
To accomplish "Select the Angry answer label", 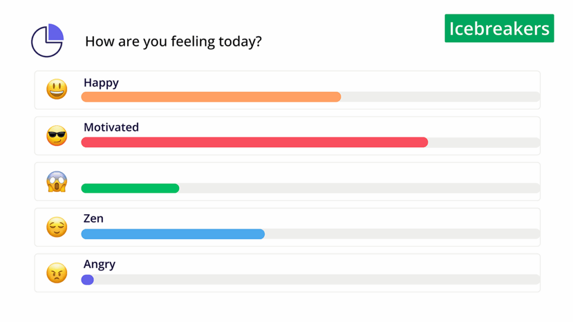I will coord(100,264).
